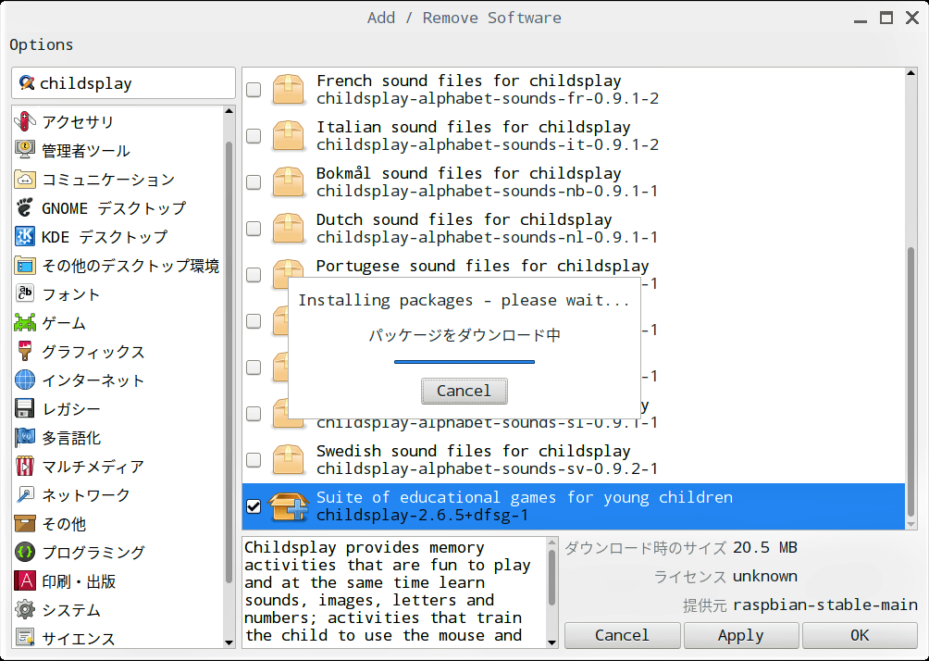The height and width of the screenshot is (661, 929).
Task: Click the French sound files package icon
Action: pos(289,90)
